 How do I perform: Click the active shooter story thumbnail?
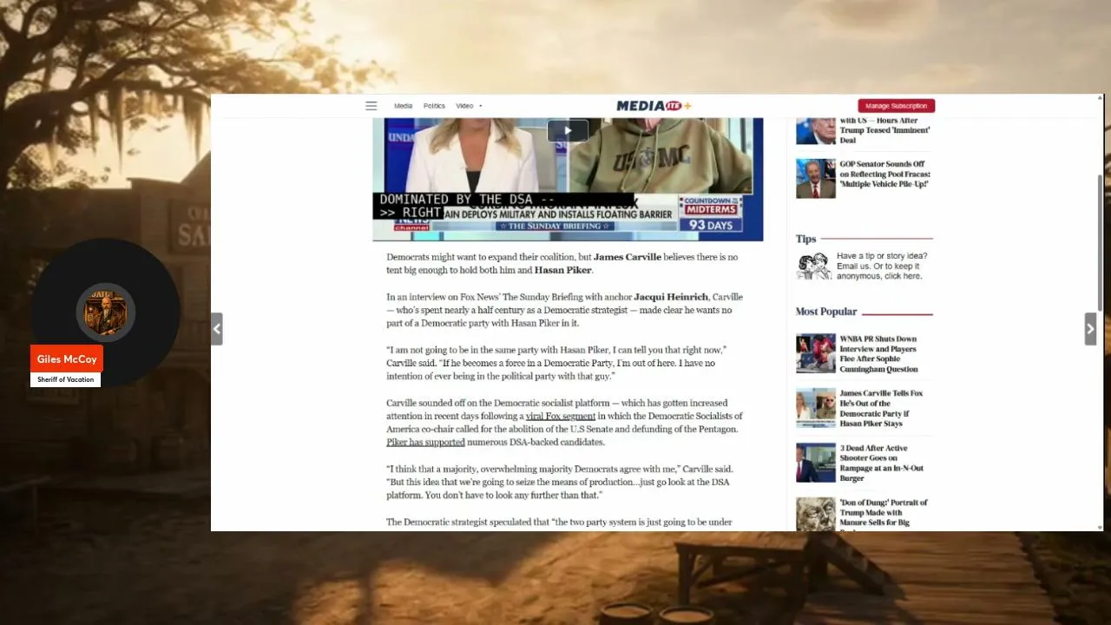pyautogui.click(x=816, y=463)
